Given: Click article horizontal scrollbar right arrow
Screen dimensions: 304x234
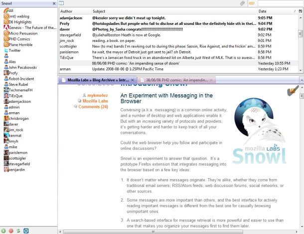Looking at the screenshot, I should point(297,232).
